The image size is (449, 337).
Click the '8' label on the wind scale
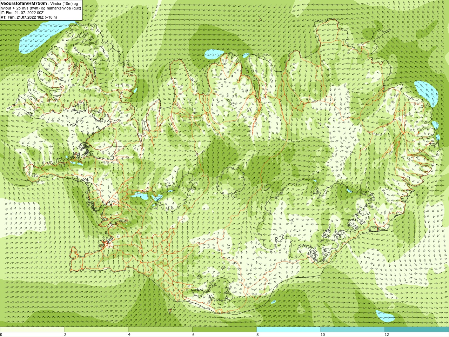point(258,335)
